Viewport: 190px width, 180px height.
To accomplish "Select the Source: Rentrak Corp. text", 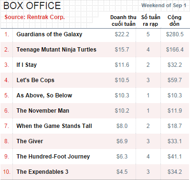I will [34, 17].
